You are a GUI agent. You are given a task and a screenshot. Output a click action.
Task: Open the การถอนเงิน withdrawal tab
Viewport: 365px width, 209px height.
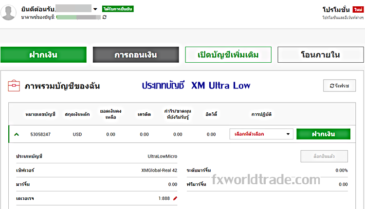click(x=135, y=55)
